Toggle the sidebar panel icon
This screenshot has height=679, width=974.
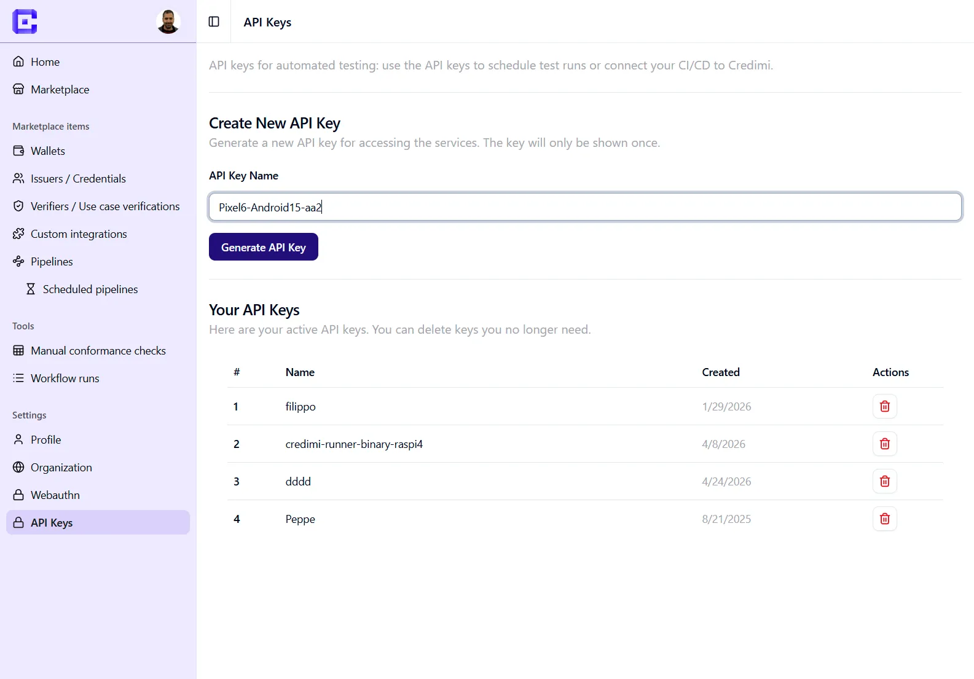pyautogui.click(x=214, y=22)
